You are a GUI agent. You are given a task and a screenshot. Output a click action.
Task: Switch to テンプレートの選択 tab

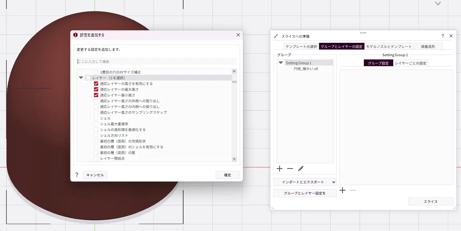pyautogui.click(x=301, y=46)
